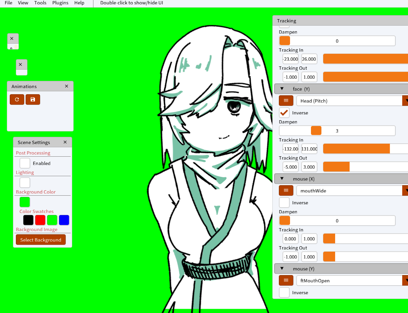
Task: Open the binding options menu for Head (Pitch)
Action: (286, 100)
